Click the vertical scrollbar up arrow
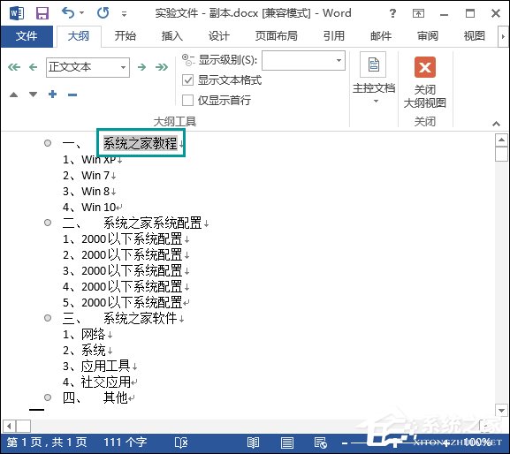Image resolution: width=510 pixels, height=454 pixels. point(501,140)
